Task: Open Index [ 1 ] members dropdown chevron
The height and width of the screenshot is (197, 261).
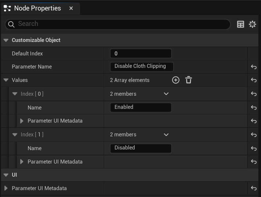Action: click(166, 135)
